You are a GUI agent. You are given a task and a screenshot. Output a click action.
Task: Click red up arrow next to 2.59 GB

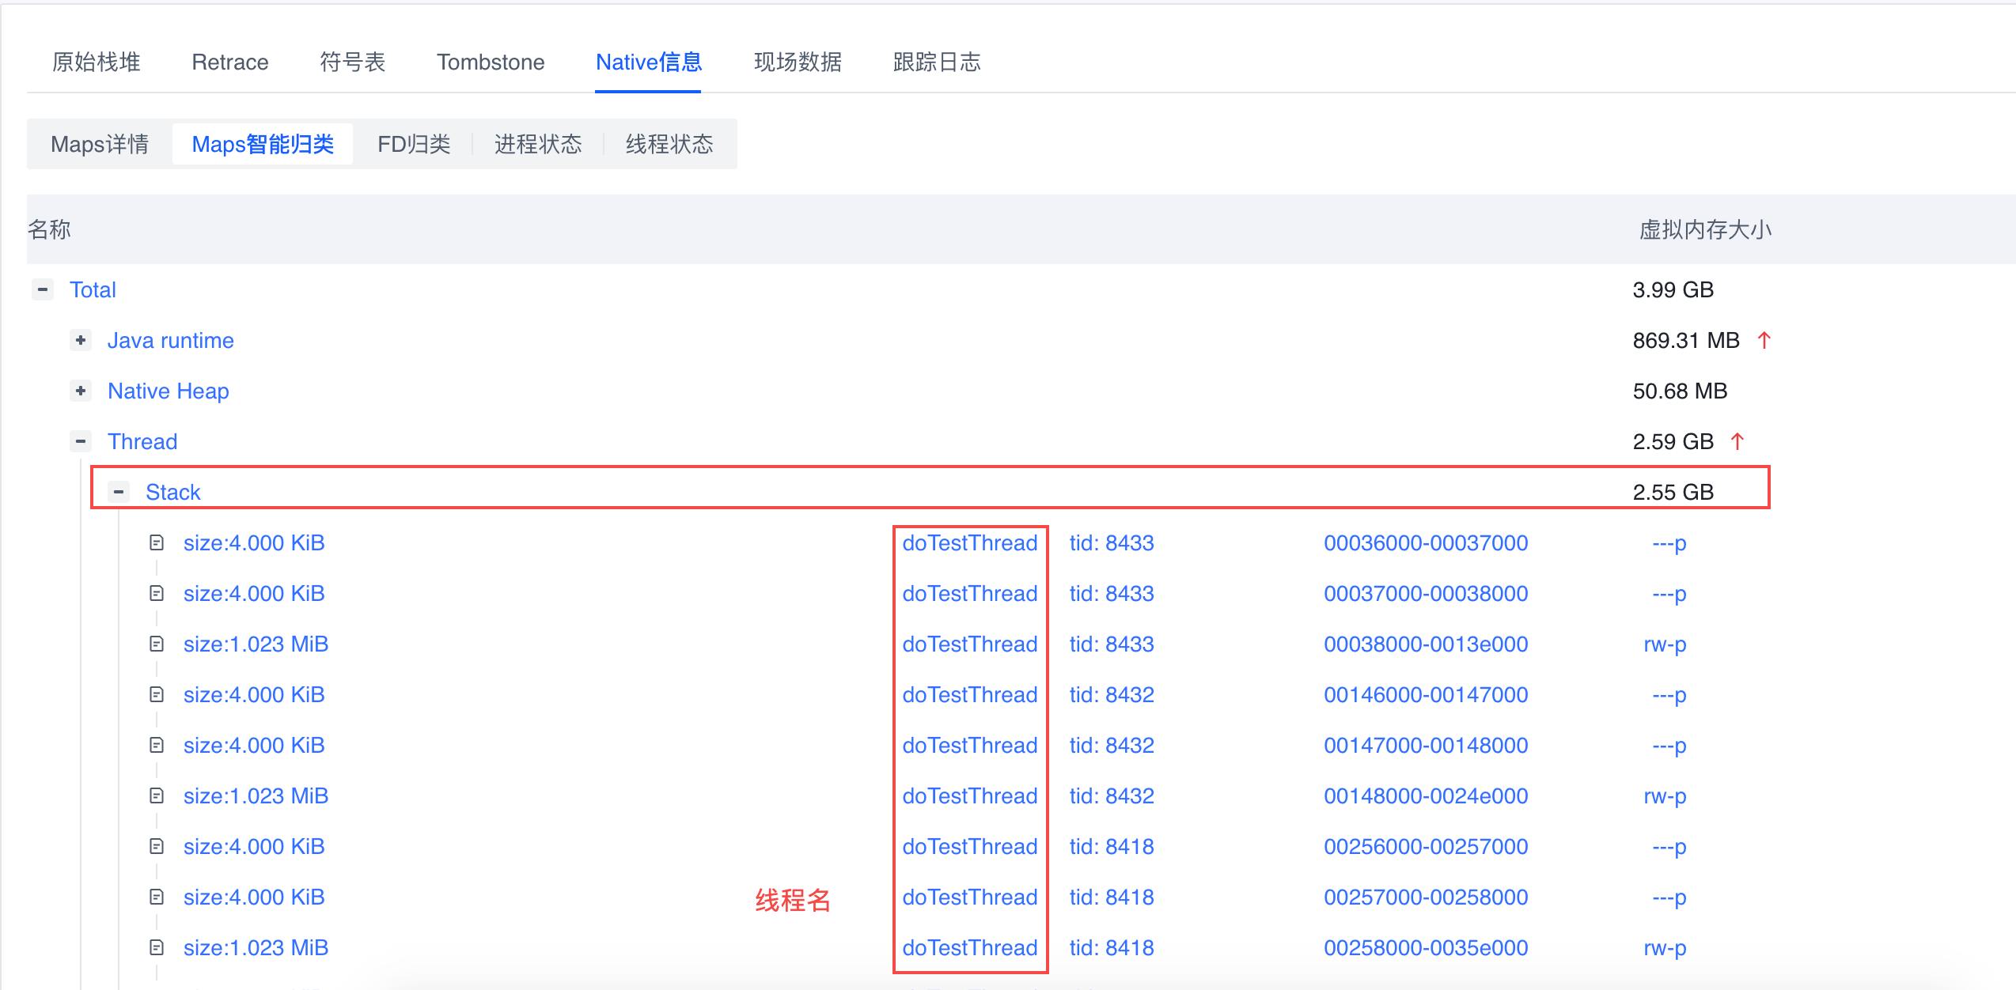[1737, 441]
